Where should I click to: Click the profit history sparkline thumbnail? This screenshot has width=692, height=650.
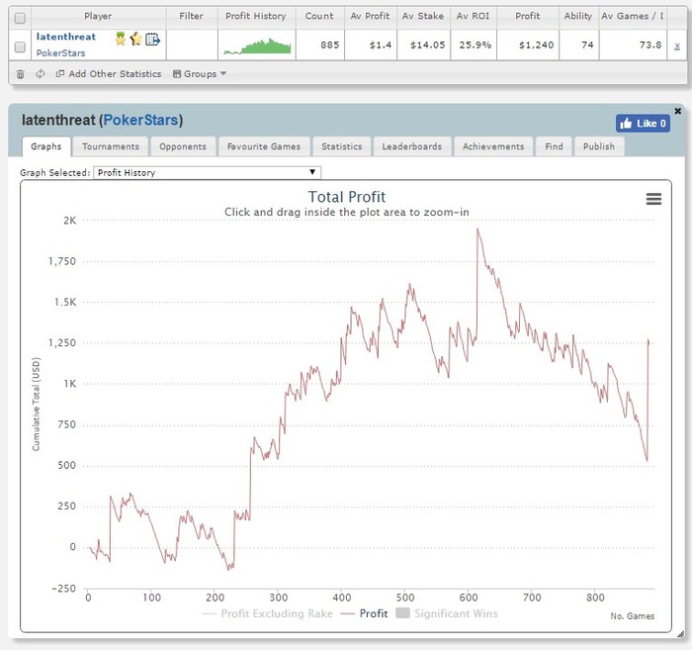[257, 46]
